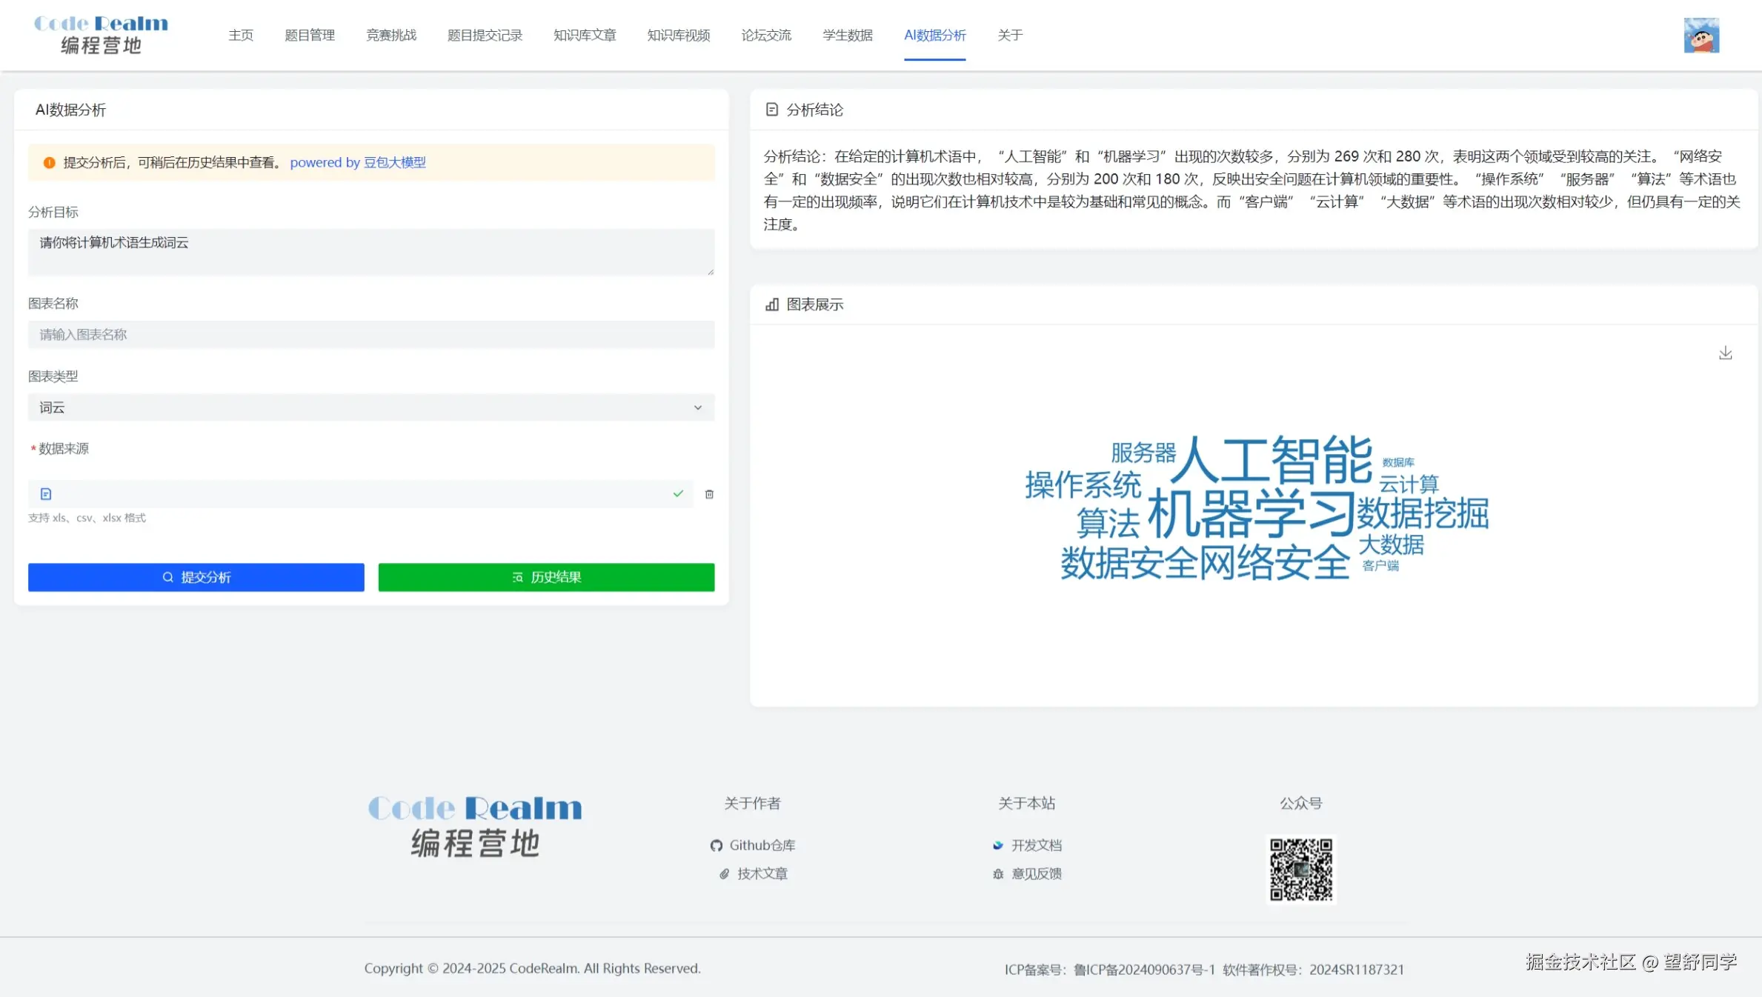Click the blue file icon in the data source row
This screenshot has height=997, width=1762.
[x=47, y=493]
